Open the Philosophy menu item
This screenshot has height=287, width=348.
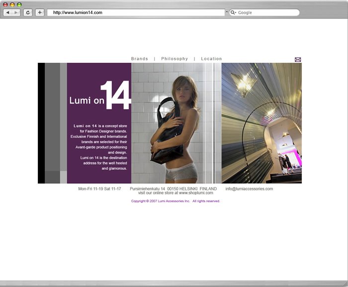coord(174,59)
